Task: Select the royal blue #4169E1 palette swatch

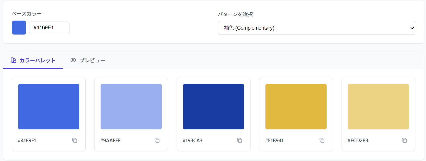Action: point(49,107)
